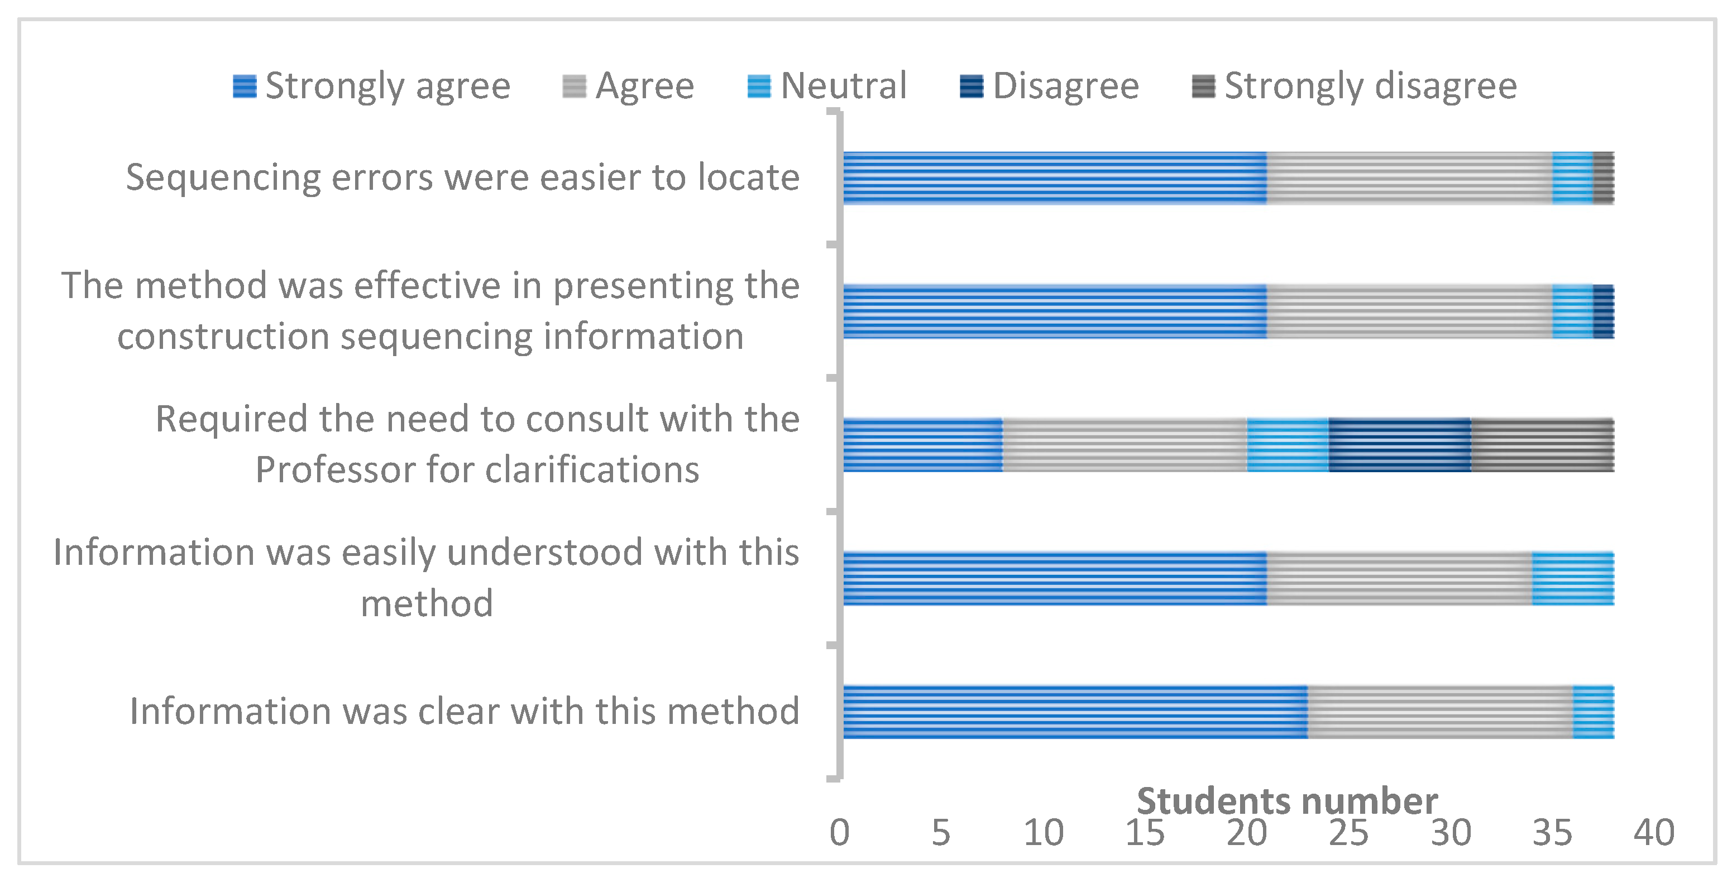Viewport: 1732px width, 883px height.
Task: Click the Agree legend swatch
Action: [x=574, y=87]
